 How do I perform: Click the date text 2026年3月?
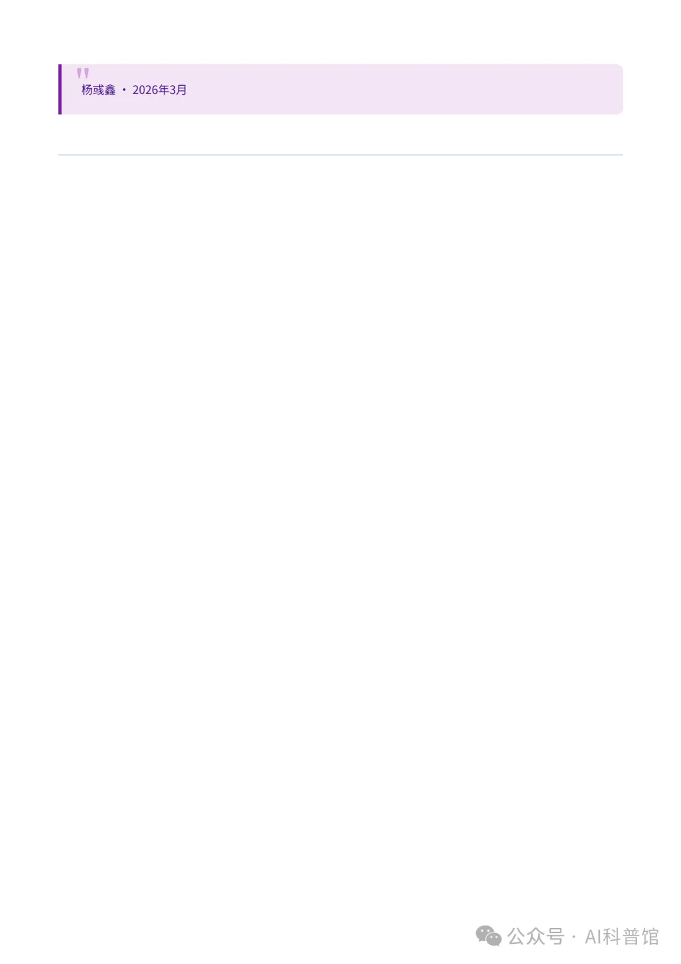coord(160,90)
